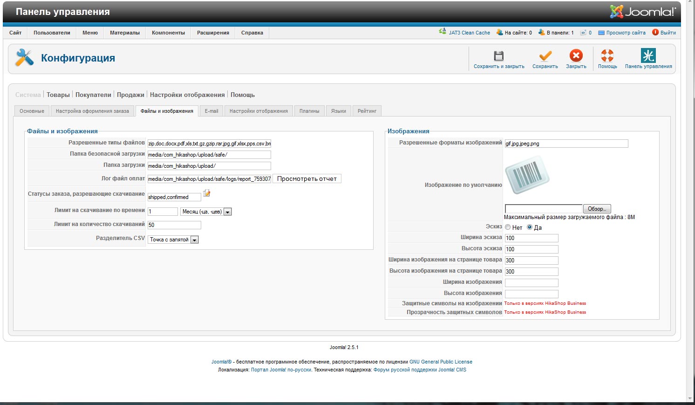Open the CSV separator dropdown
This screenshot has height=405, width=695.
195,240
